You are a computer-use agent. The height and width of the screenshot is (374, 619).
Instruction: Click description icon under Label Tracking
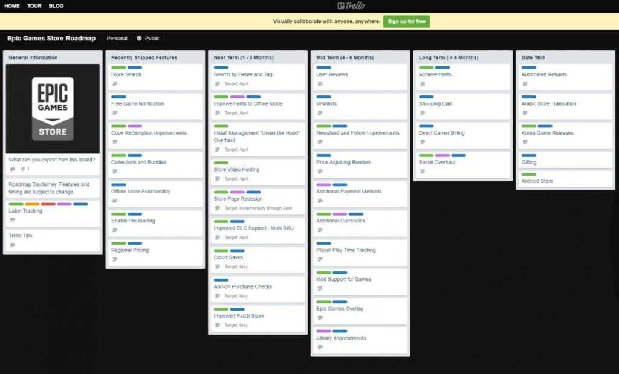pos(12,220)
